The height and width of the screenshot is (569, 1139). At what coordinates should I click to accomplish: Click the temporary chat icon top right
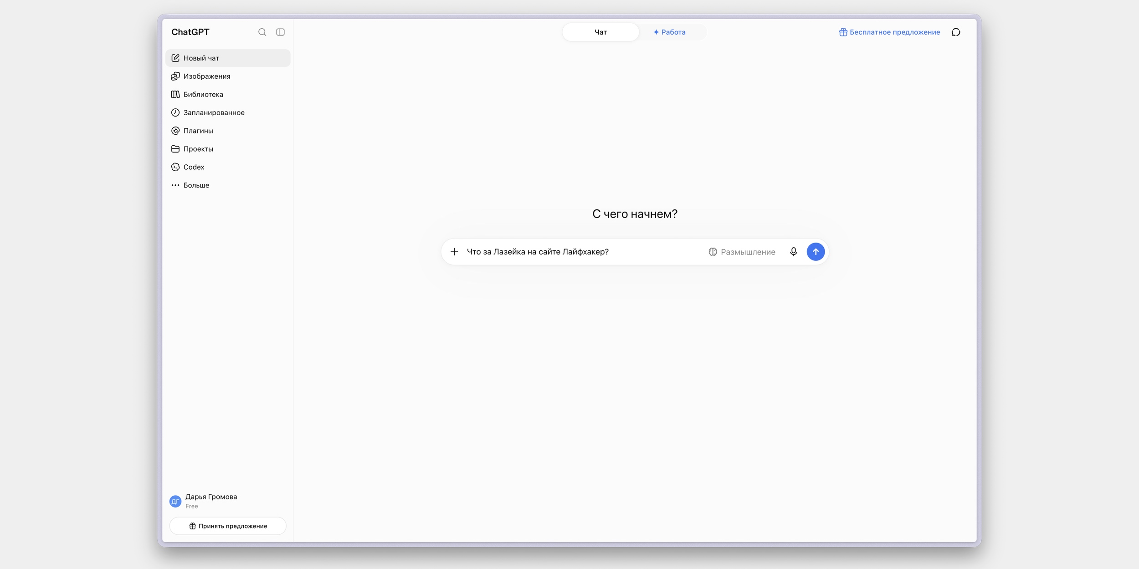click(x=956, y=32)
